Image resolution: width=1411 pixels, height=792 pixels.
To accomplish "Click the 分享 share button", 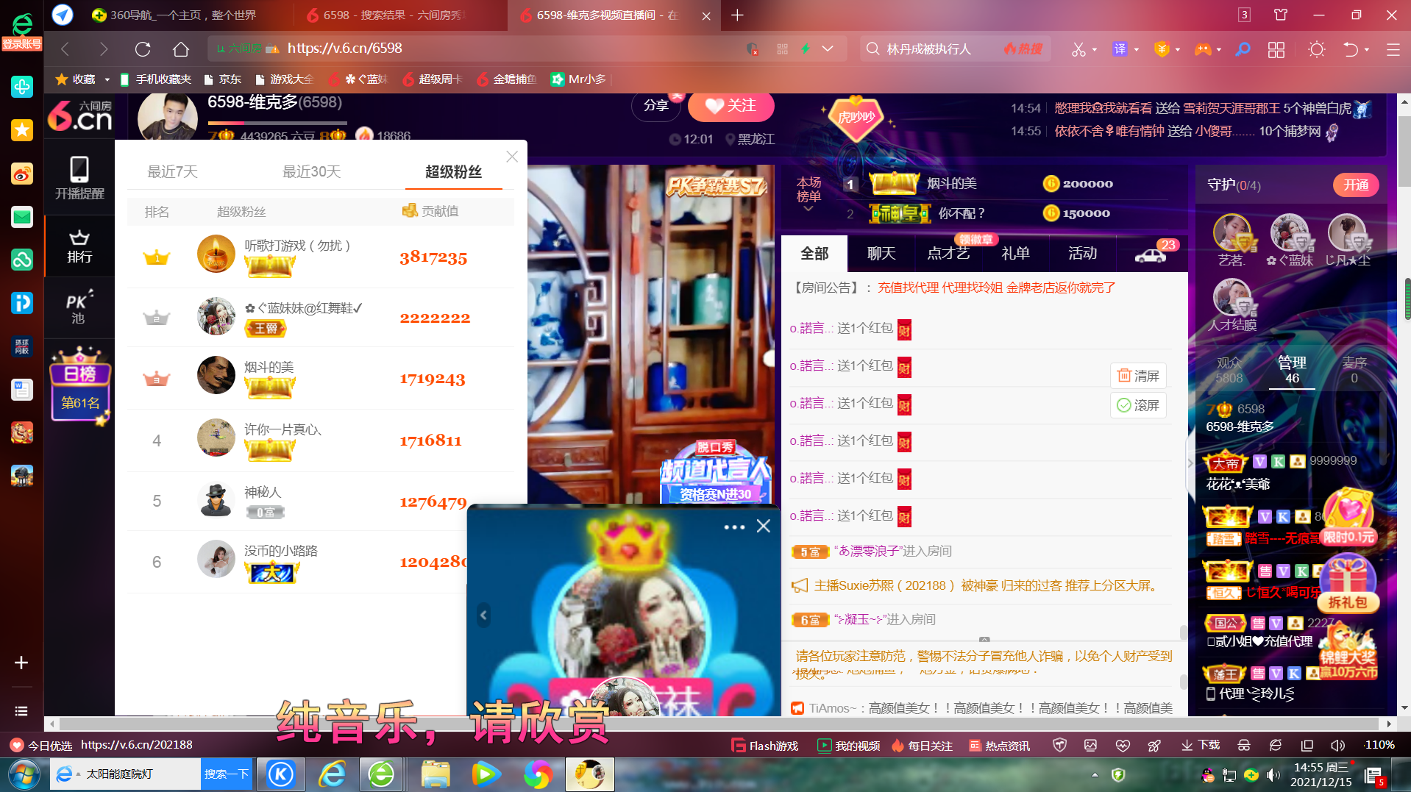I will [655, 106].
